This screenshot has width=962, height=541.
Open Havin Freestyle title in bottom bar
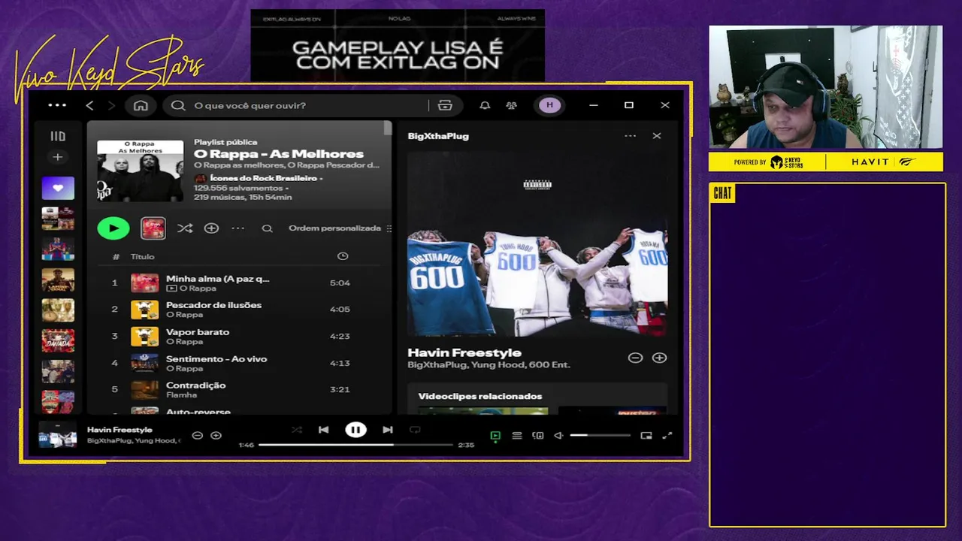[119, 430]
